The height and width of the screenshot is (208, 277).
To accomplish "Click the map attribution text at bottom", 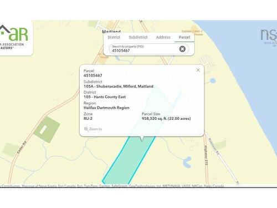I will tap(112, 186).
